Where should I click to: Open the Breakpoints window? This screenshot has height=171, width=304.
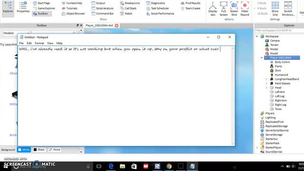130,3
